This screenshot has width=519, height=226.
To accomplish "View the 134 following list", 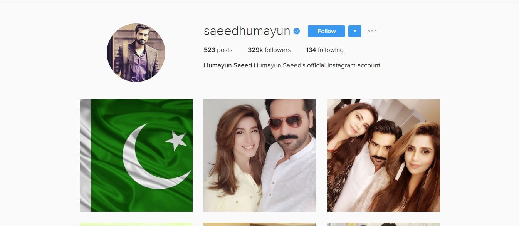I will pyautogui.click(x=325, y=50).
